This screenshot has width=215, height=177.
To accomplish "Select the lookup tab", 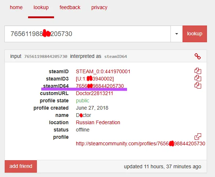I will coord(41,7).
